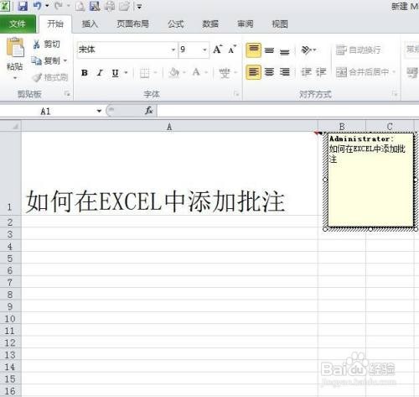Click the Open folder icon in quick access toolbar
The width and height of the screenshot is (419, 397).
click(x=125, y=6)
